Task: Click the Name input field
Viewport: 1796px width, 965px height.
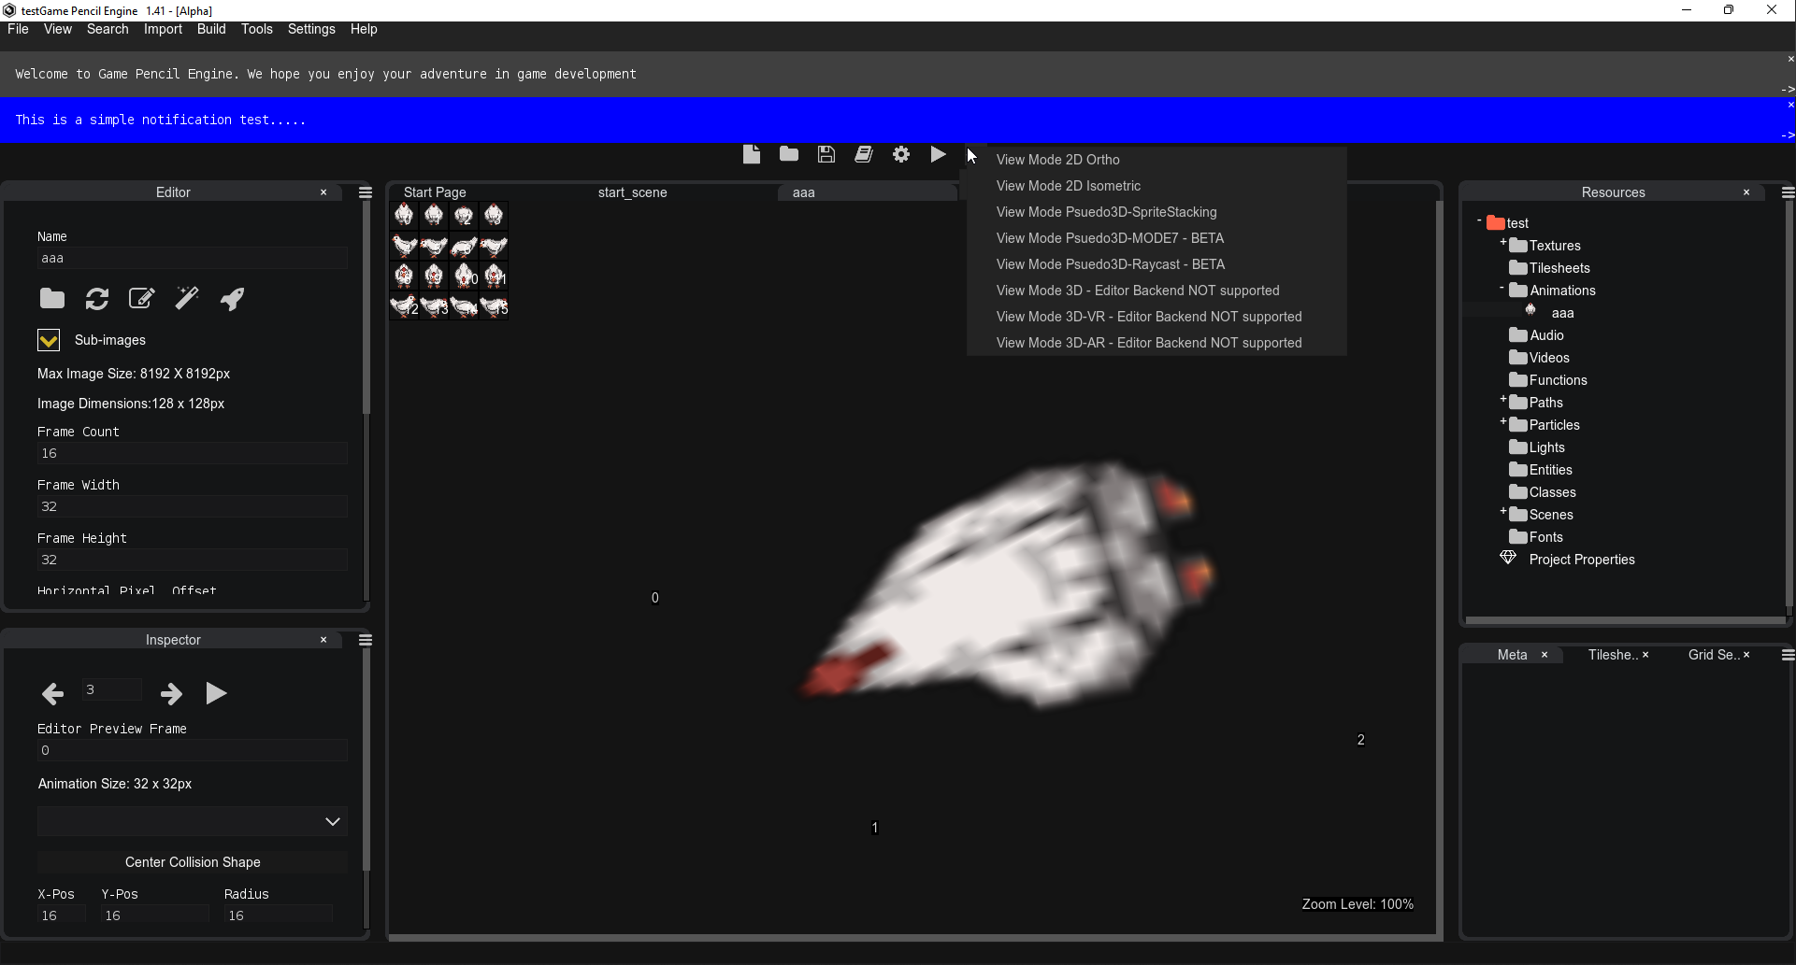Action: (193, 258)
